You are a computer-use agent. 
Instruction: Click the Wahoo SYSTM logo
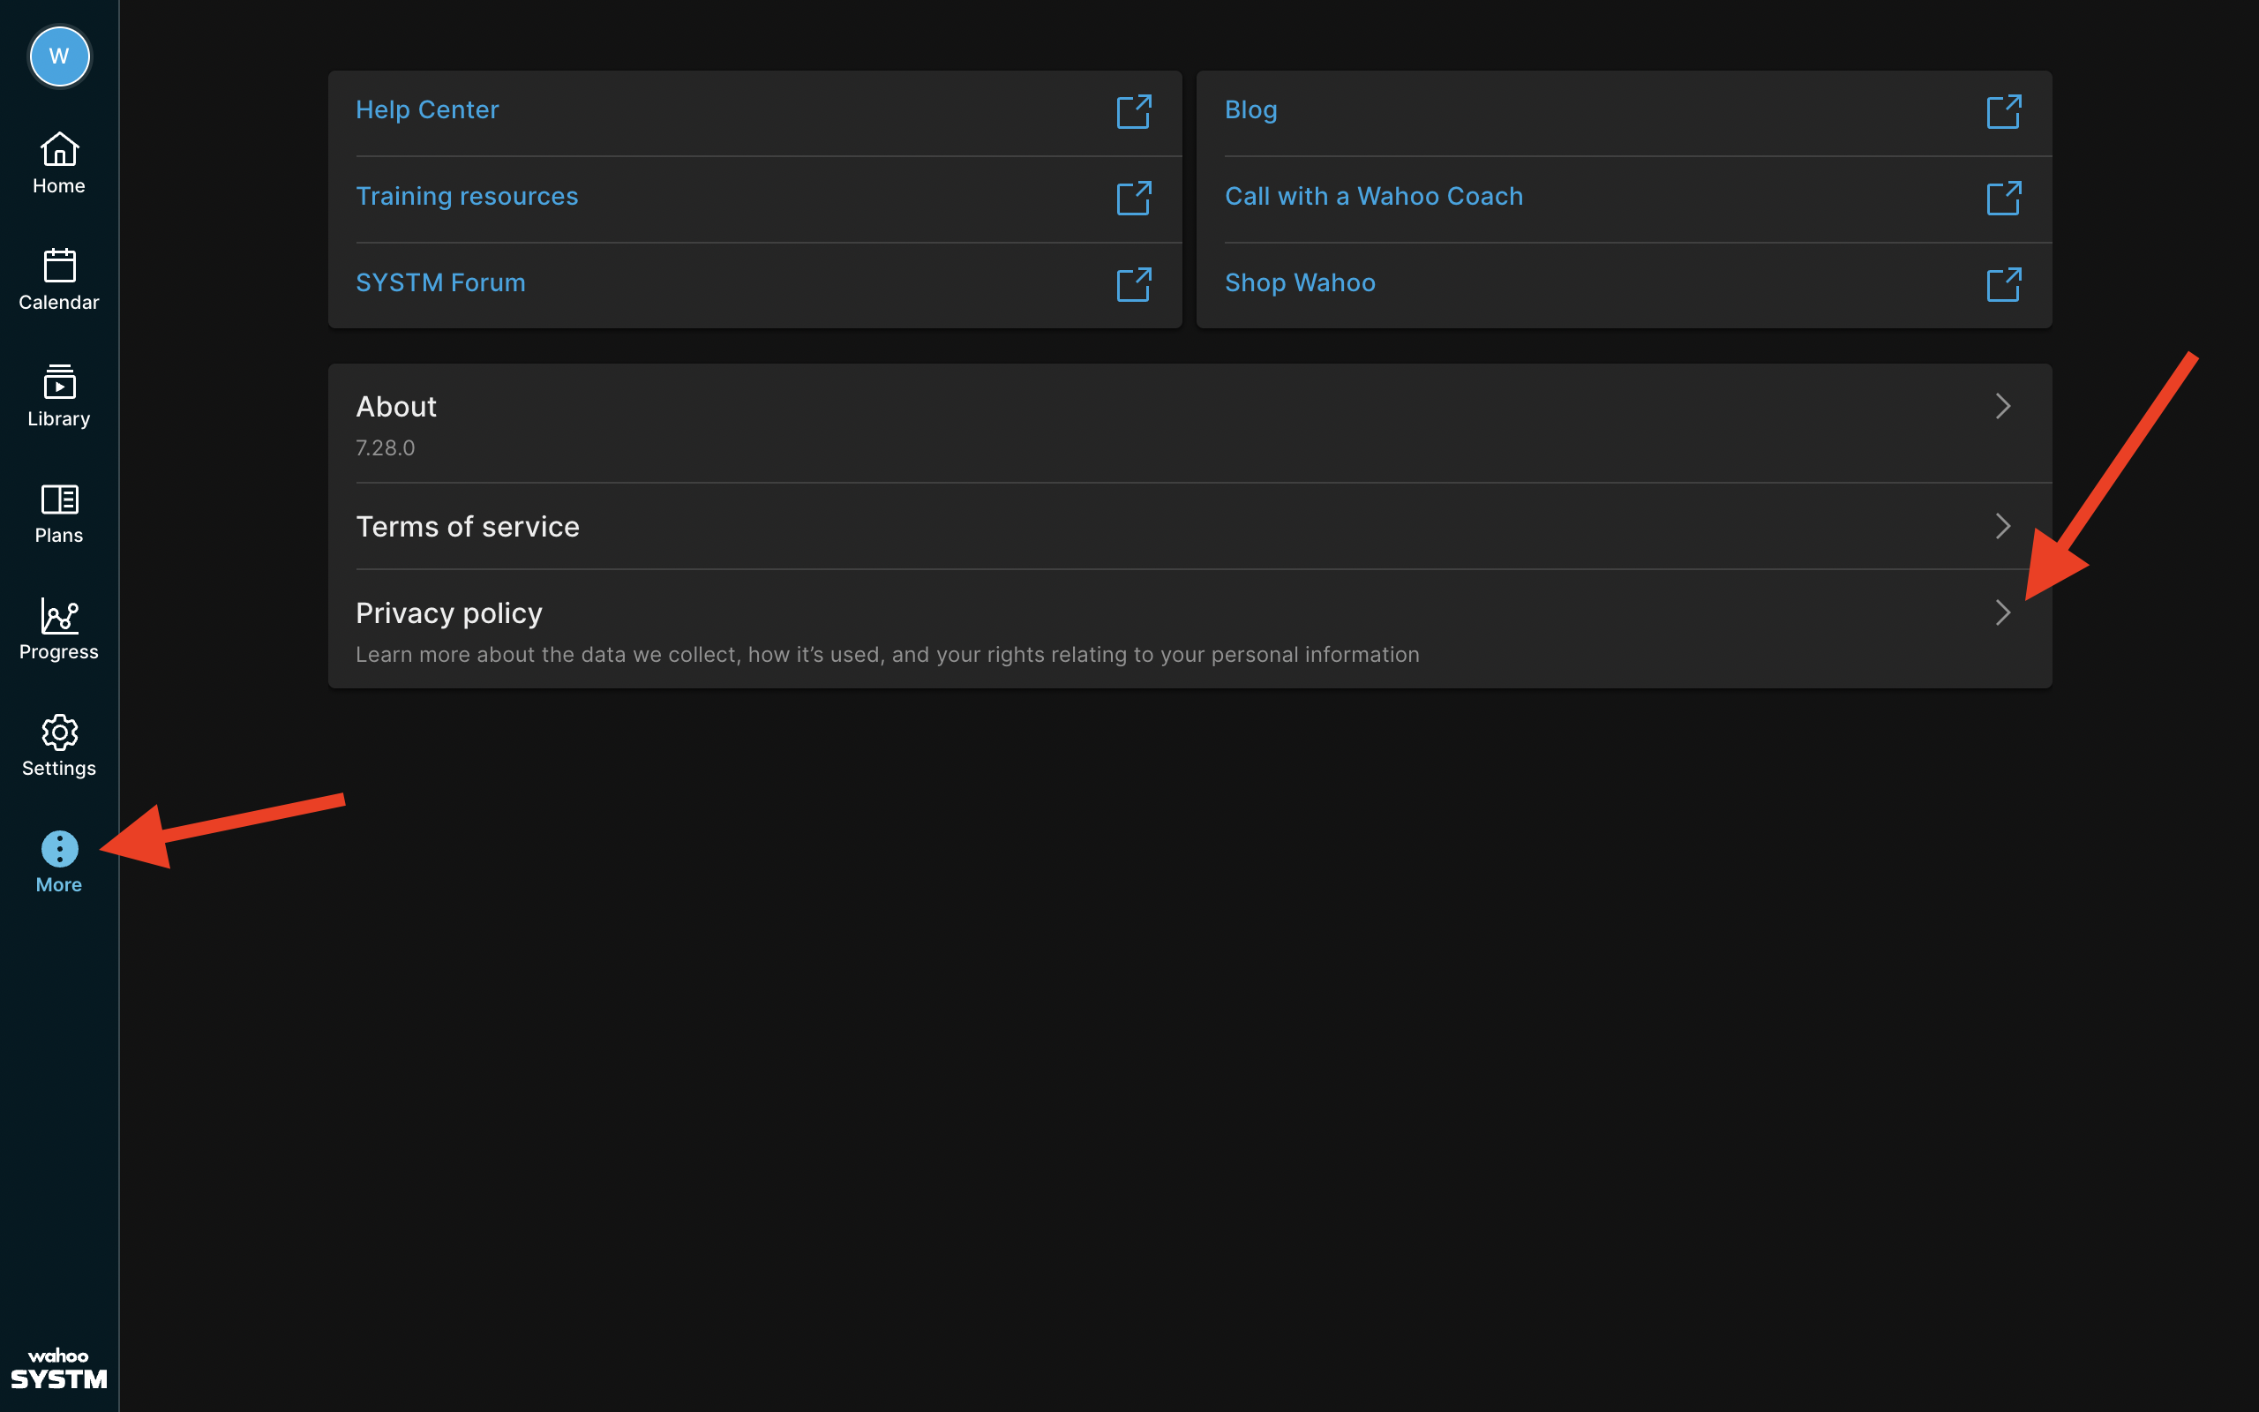click(x=59, y=1369)
